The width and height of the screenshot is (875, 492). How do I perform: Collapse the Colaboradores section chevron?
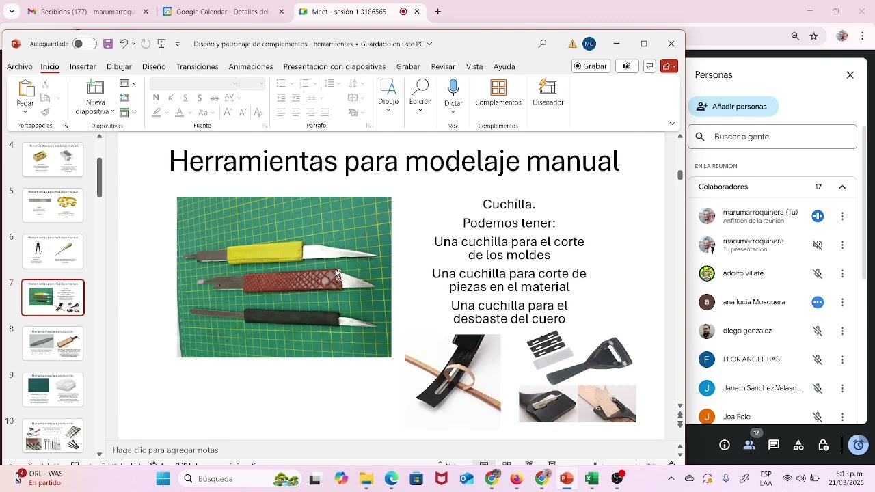click(x=842, y=187)
